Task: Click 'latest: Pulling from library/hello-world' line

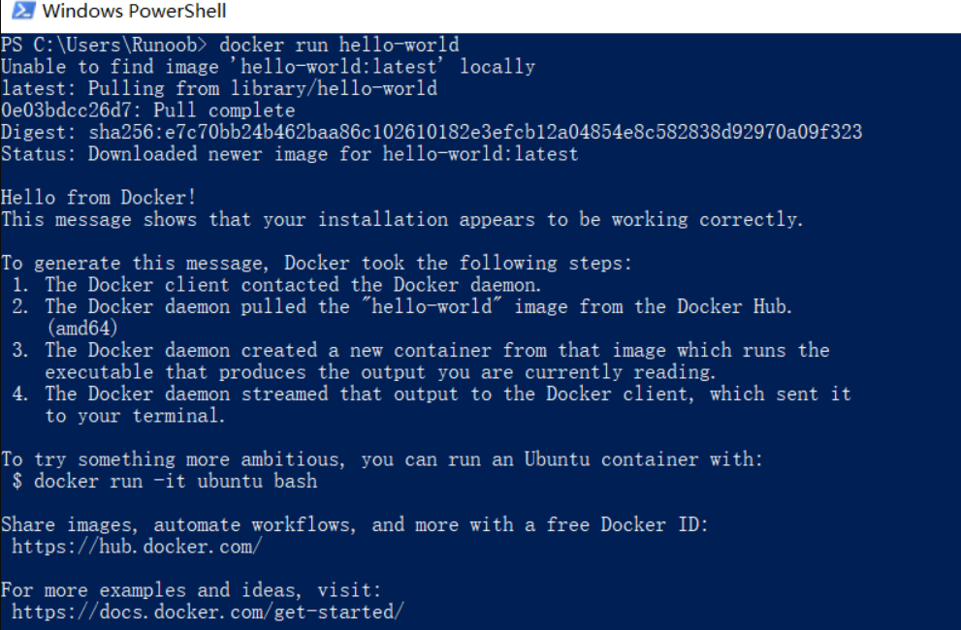Action: point(219,88)
